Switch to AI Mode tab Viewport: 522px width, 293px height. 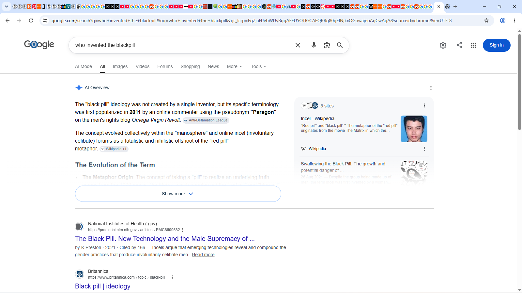[84, 66]
